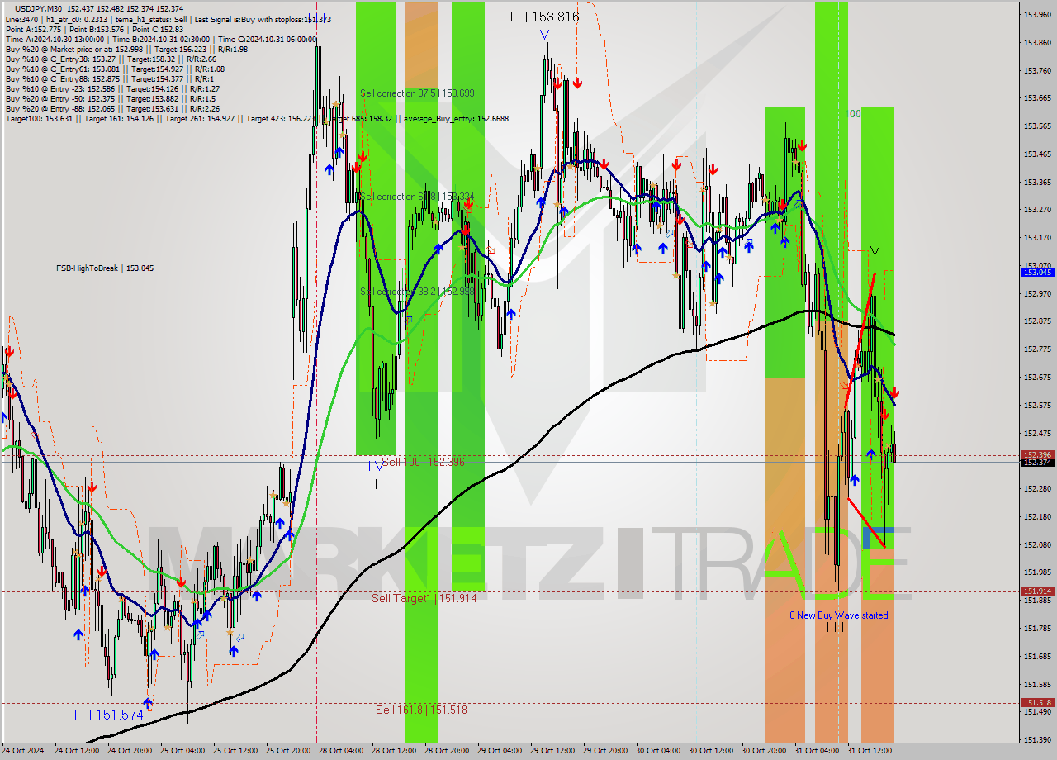Click the 'FSB-HighToBreak | 153.045' label
The width and height of the screenshot is (1057, 760).
click(105, 268)
